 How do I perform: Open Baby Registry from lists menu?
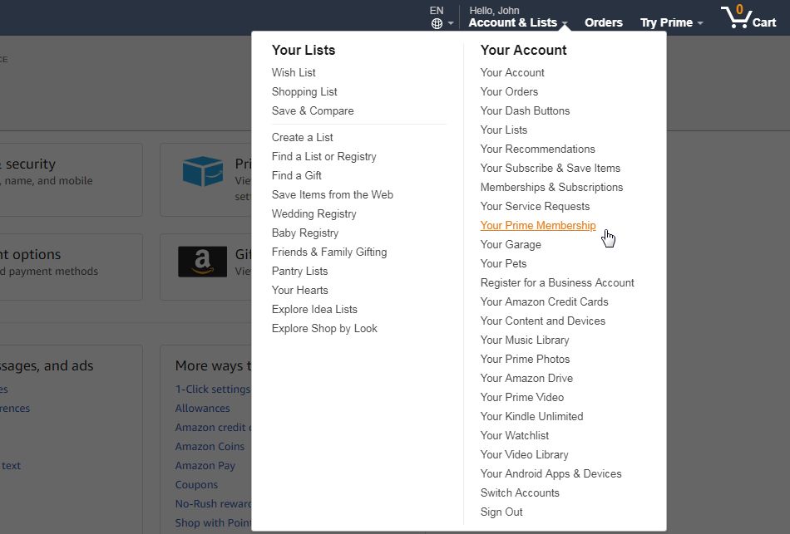tap(305, 233)
